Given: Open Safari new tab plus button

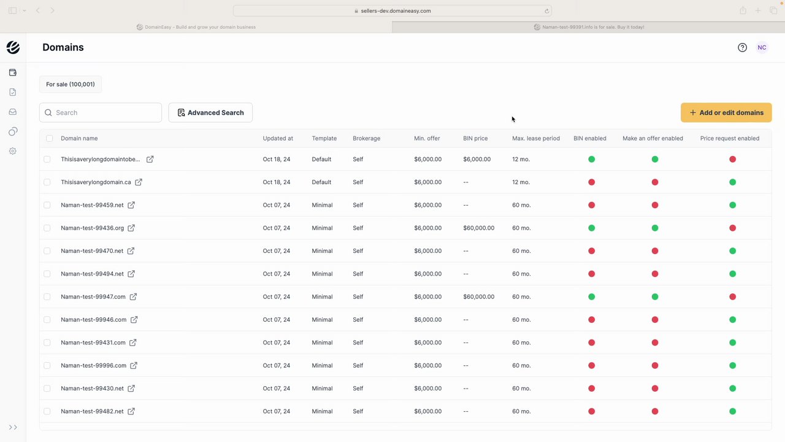Looking at the screenshot, I should coord(758,10).
